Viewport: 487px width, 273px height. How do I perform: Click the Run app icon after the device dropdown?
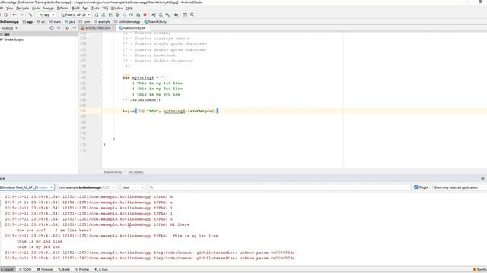tap(97, 14)
